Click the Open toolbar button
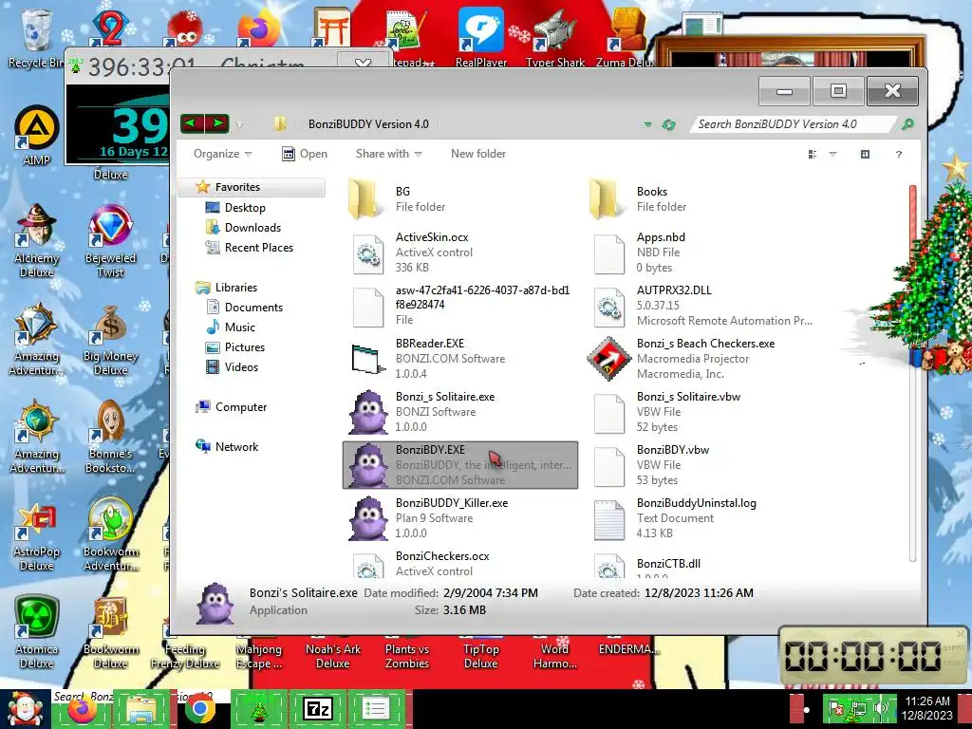972x729 pixels. point(305,154)
